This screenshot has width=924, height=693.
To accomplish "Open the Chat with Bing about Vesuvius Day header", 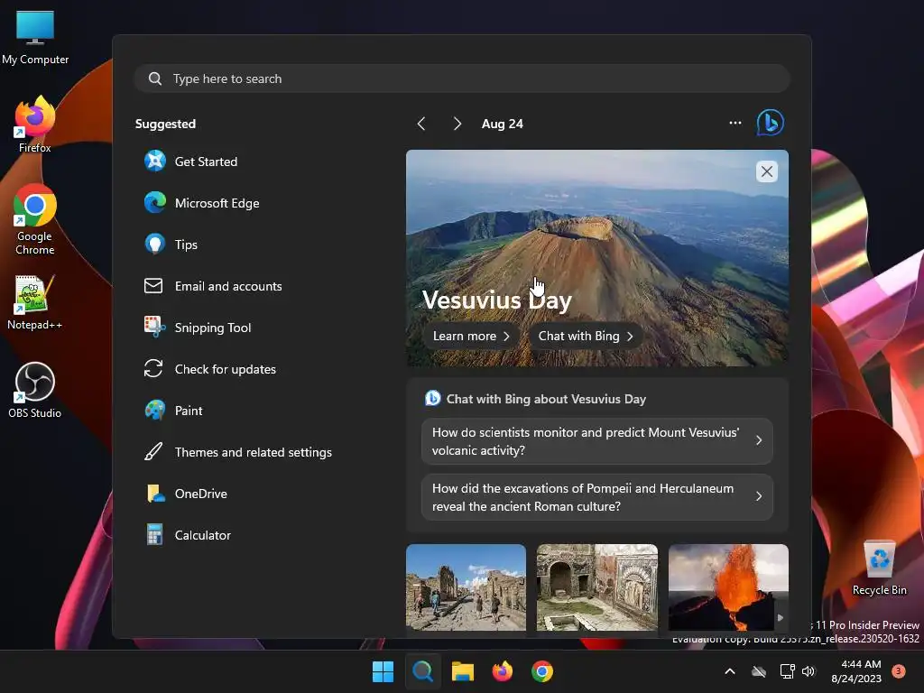I will pyautogui.click(x=535, y=399).
